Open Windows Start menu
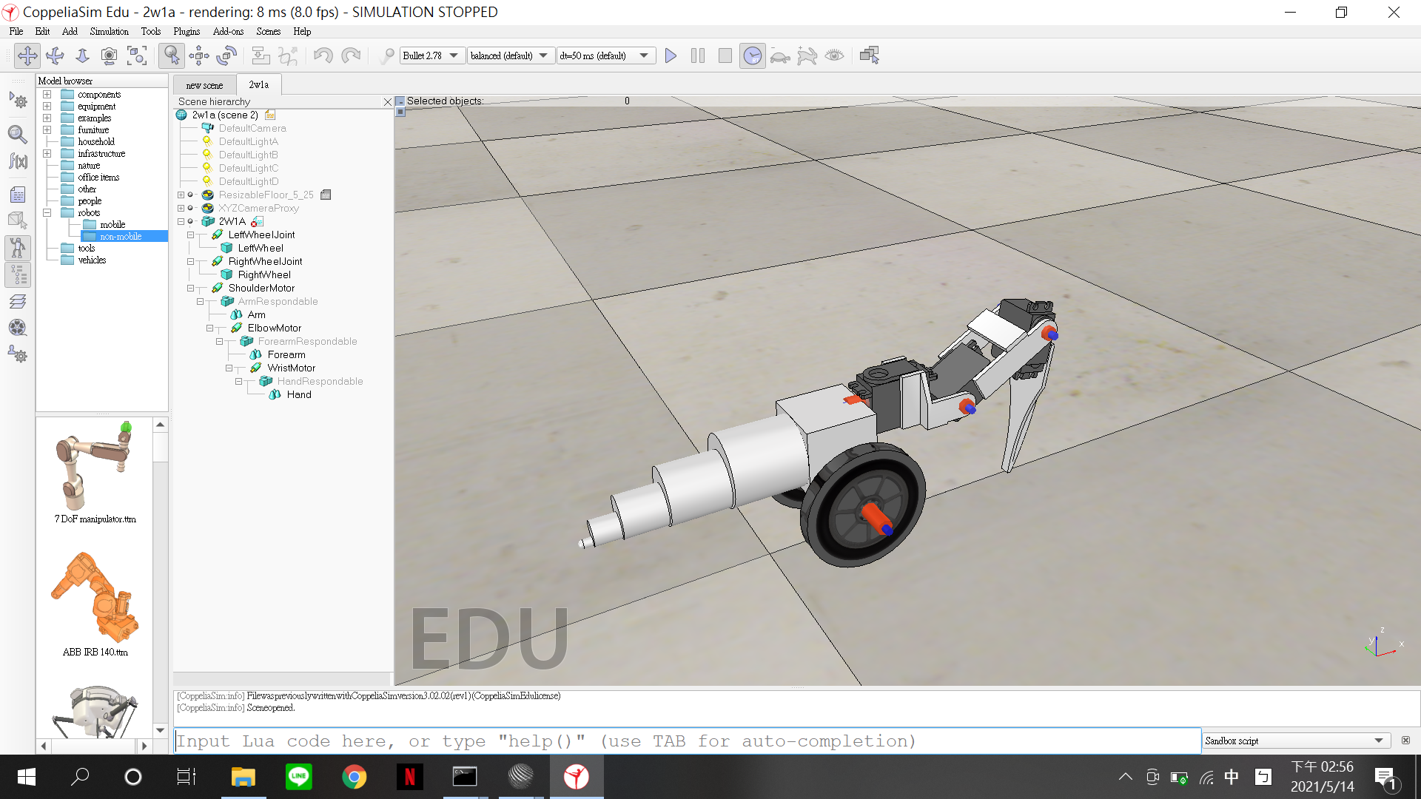 pos(27,777)
